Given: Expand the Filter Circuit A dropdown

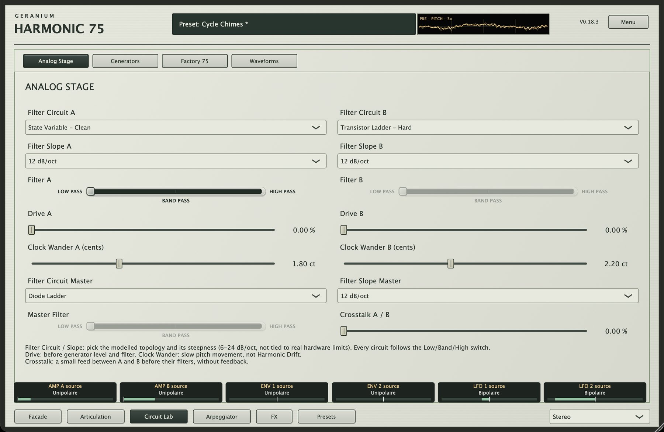Looking at the screenshot, I should 176,127.
